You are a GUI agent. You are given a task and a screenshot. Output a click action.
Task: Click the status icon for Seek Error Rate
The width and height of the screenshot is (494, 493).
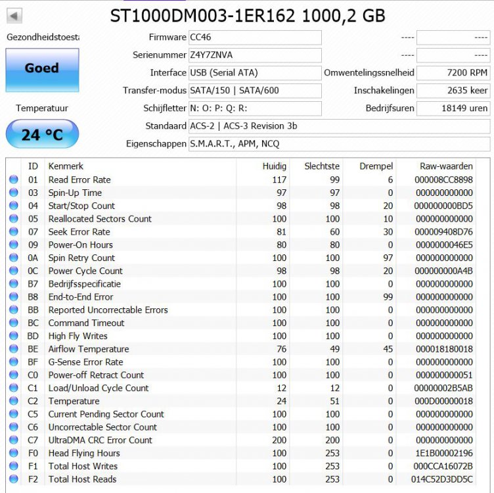pos(14,231)
